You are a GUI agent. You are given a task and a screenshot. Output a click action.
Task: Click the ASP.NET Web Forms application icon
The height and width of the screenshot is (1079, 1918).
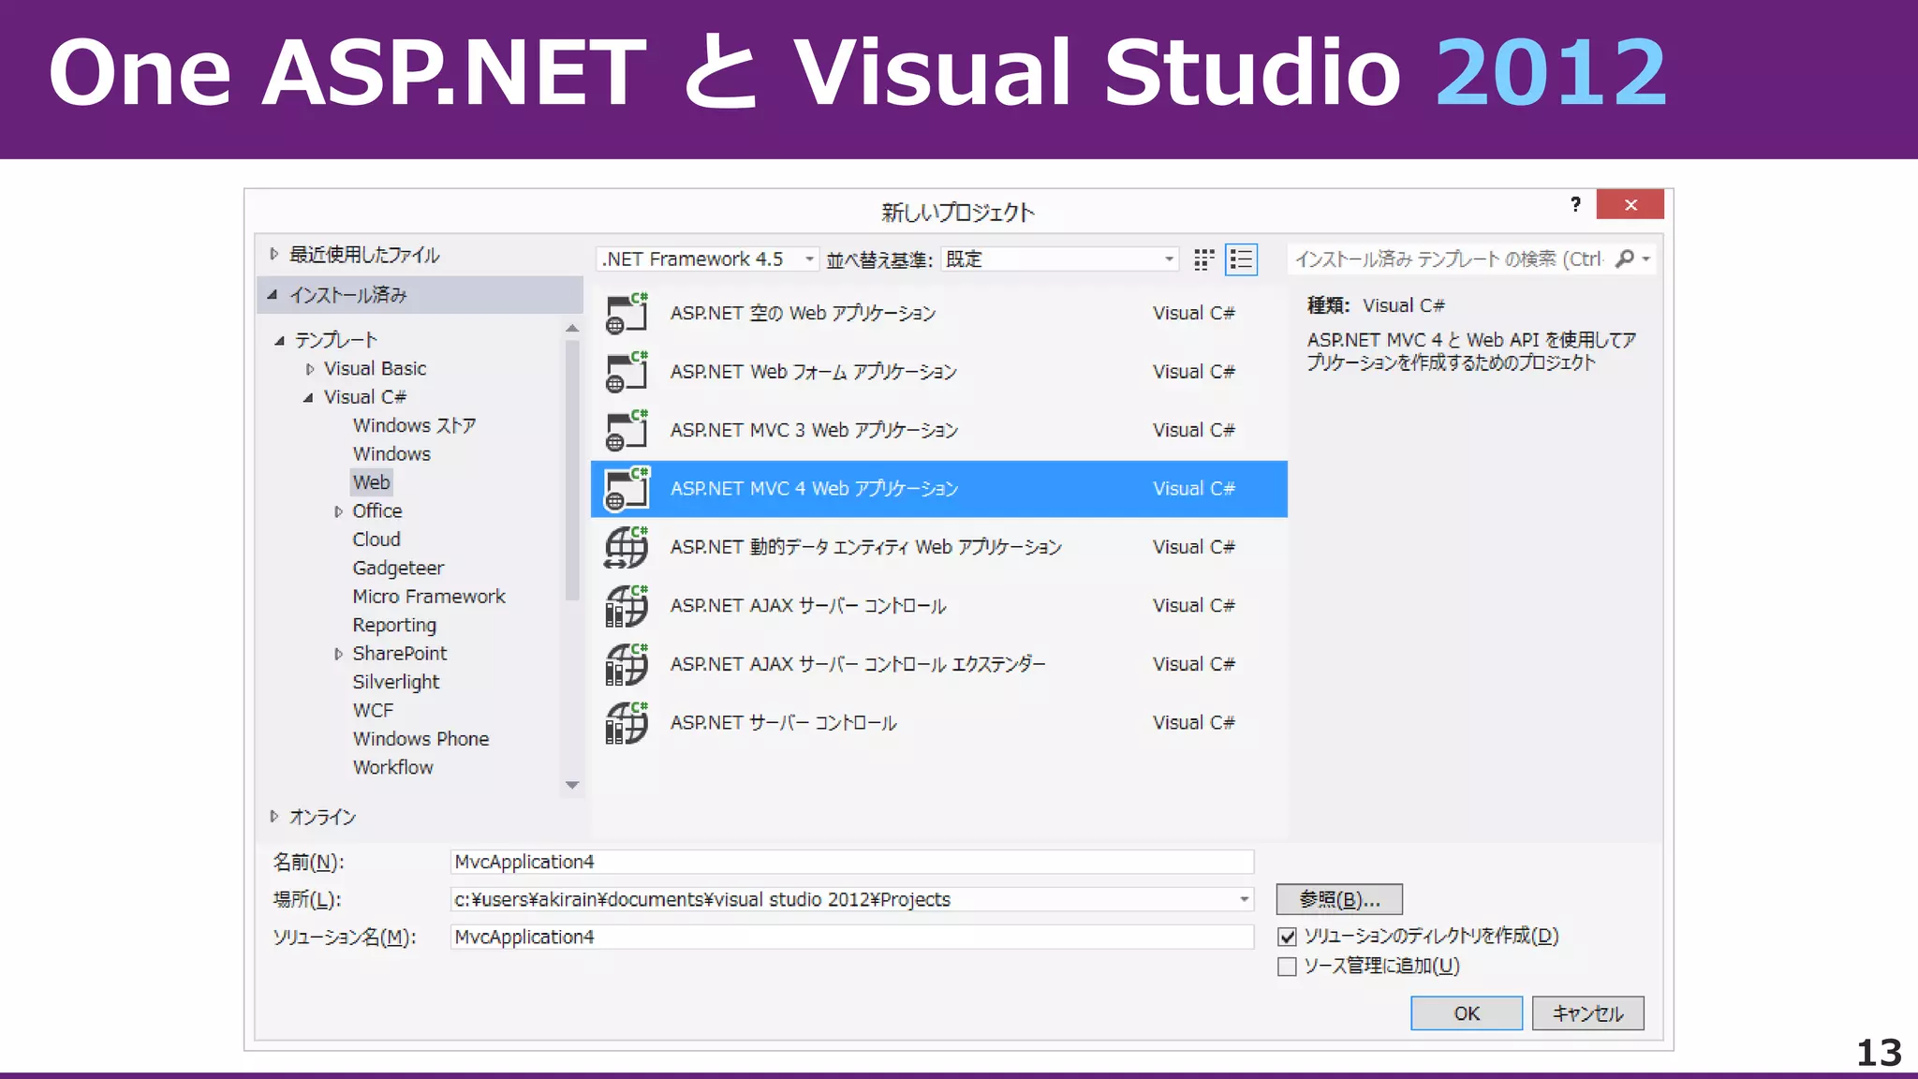click(627, 372)
